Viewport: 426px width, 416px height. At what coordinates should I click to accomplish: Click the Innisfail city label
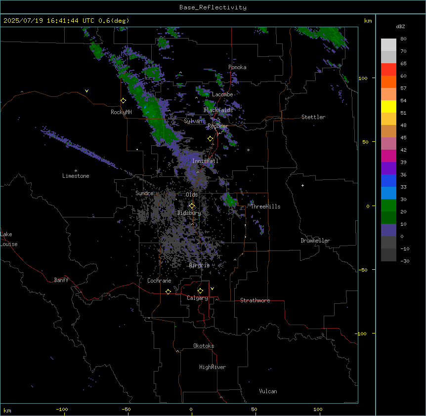[x=205, y=161]
